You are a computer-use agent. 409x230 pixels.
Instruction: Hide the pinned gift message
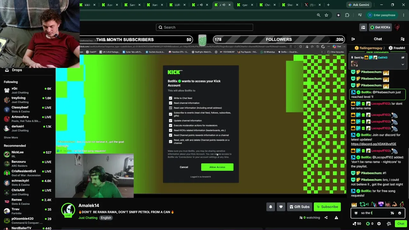coord(403,57)
